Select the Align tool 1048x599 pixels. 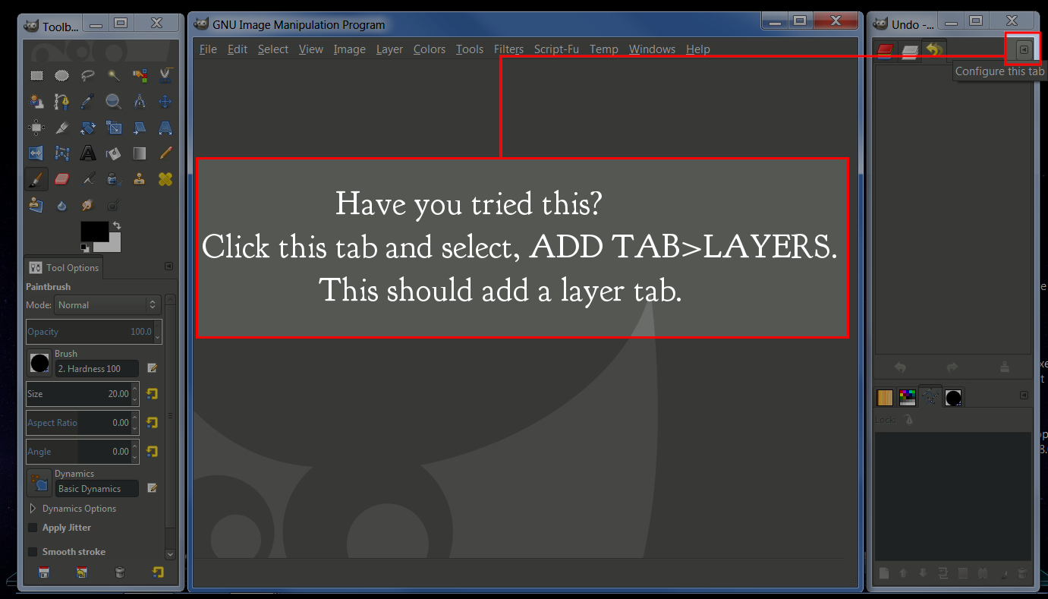[x=36, y=127]
